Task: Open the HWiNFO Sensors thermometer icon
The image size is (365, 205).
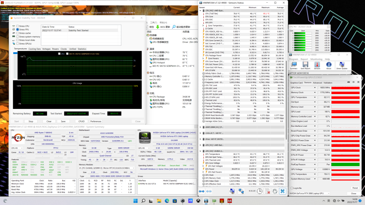Action: tap(317, 64)
